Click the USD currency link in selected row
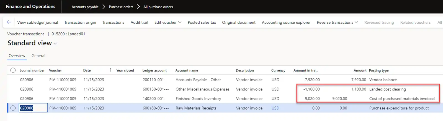This screenshot has width=443, height=121. (x=275, y=108)
